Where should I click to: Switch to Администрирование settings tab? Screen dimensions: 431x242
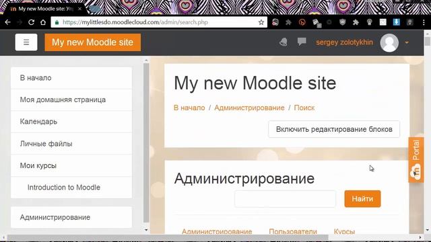click(217, 231)
